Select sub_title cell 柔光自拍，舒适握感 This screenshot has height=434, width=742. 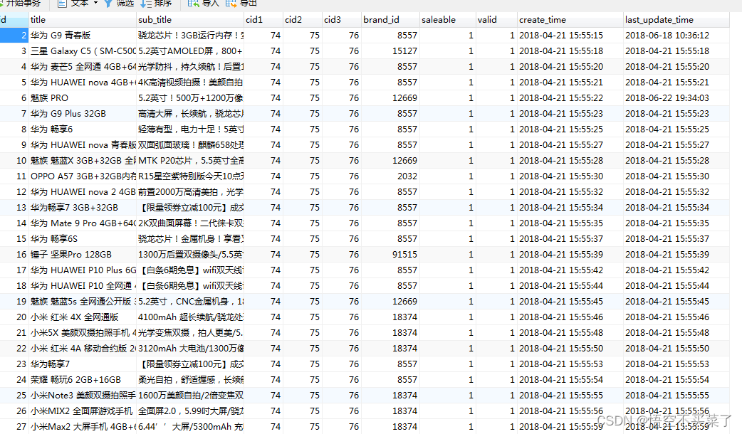pos(190,380)
